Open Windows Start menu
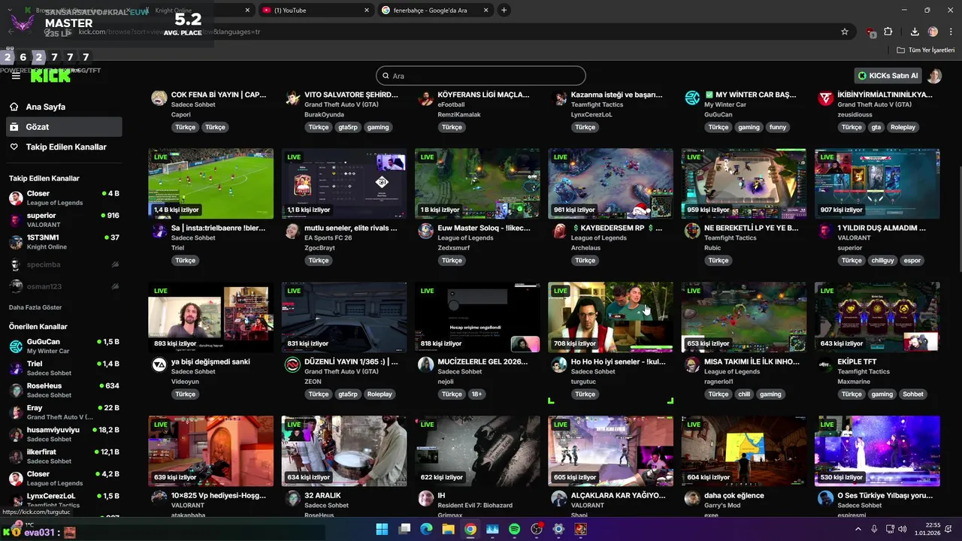Viewport: 962px width, 541px height. click(x=382, y=529)
